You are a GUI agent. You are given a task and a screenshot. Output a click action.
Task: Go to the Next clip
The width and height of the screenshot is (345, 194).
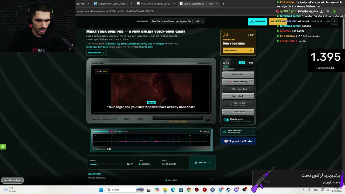(x=238, y=96)
